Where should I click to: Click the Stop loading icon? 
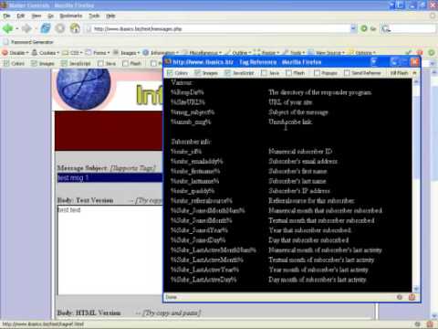tap(60, 28)
